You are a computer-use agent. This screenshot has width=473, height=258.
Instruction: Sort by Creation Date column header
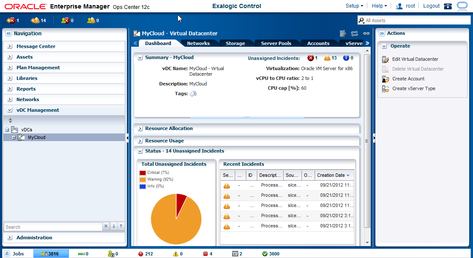(x=333, y=175)
